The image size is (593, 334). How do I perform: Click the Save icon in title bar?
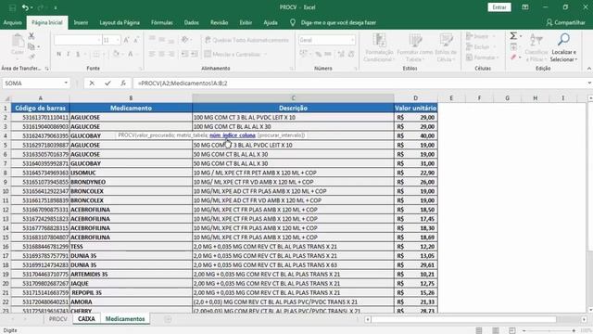coord(12,7)
